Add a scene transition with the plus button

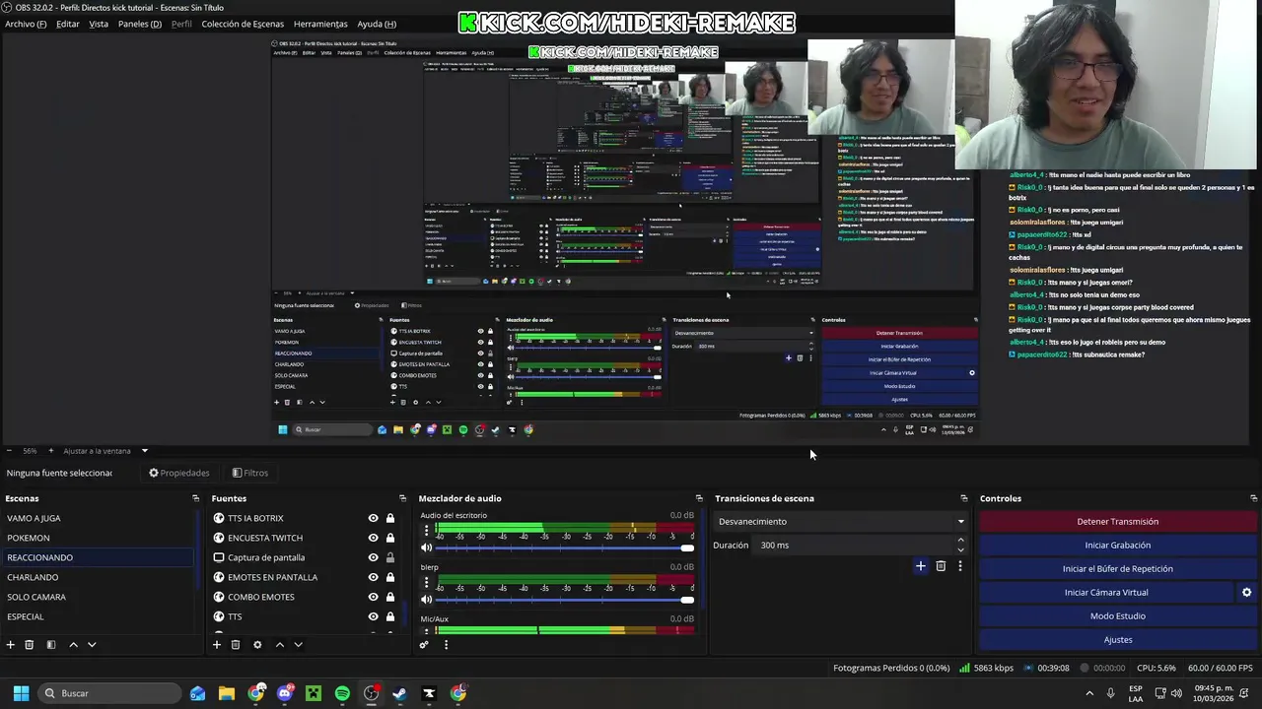921,566
